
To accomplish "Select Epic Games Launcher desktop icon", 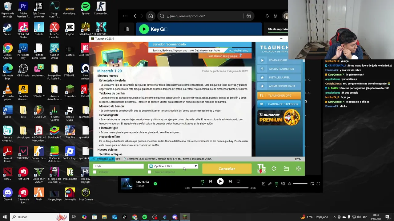I will pos(39,10).
